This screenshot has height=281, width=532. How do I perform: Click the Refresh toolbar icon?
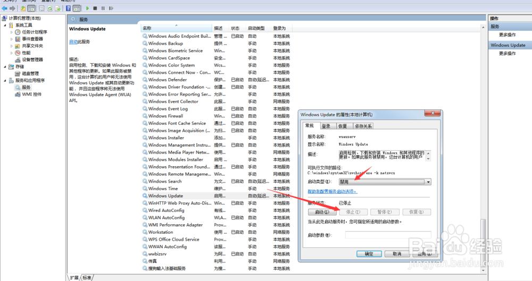tap(50, 8)
